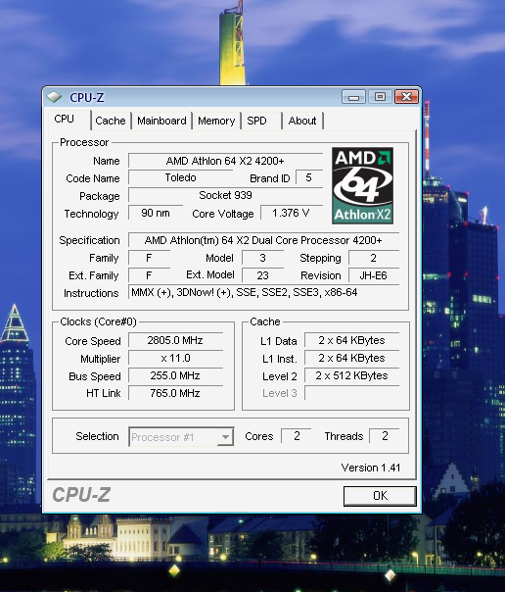Go to the About tab
This screenshot has width=505, height=592.
point(302,121)
